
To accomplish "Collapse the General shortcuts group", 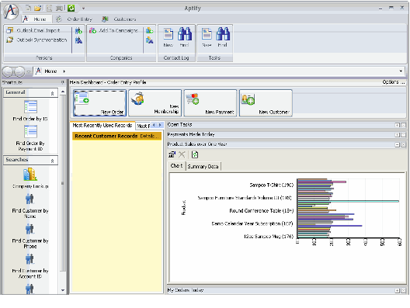I will [x=52, y=93].
